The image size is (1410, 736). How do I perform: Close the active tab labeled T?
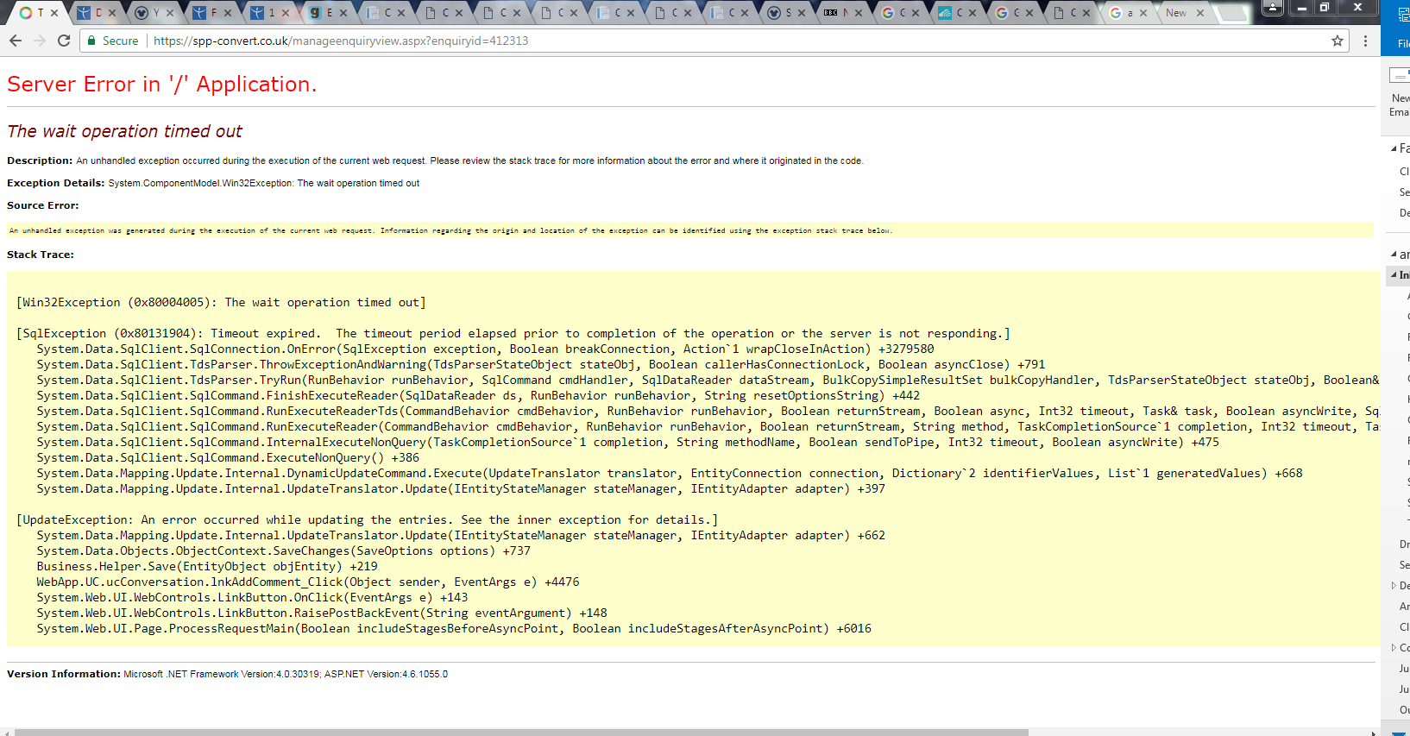point(54,13)
